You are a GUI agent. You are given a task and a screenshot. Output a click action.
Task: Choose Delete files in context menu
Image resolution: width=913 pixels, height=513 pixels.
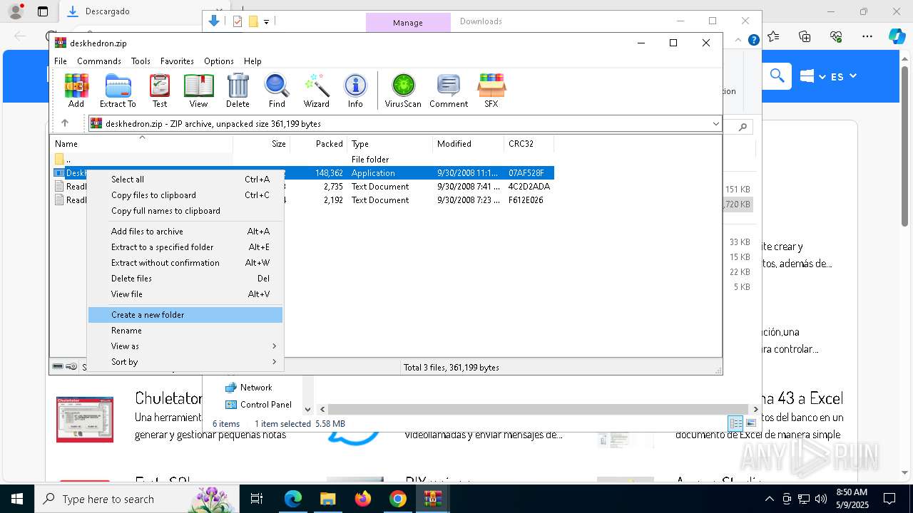click(185, 279)
